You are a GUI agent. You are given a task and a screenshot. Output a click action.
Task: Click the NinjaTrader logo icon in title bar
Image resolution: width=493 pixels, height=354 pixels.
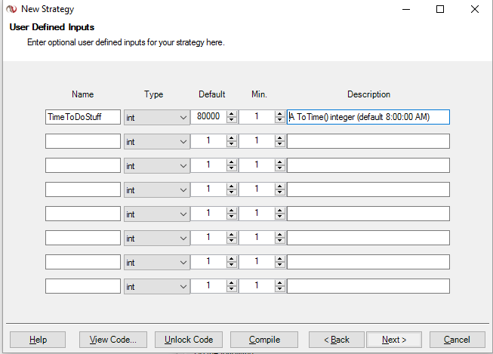11,9
